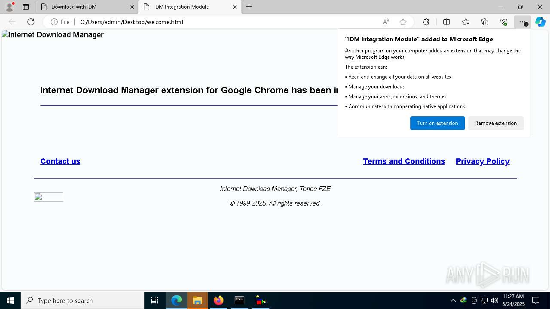Viewport: 550px width, 309px height.
Task: Open File Explorer taskbar icon
Action: point(198,300)
